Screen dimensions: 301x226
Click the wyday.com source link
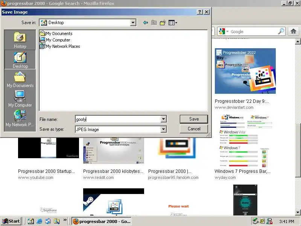tap(225, 177)
